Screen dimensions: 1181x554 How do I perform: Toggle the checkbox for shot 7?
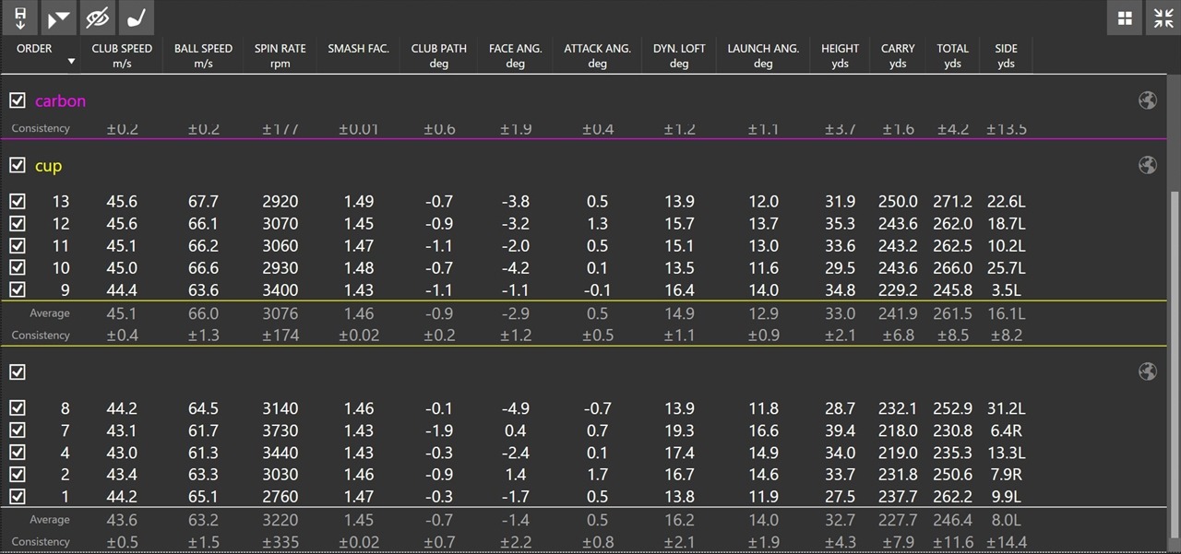point(18,430)
